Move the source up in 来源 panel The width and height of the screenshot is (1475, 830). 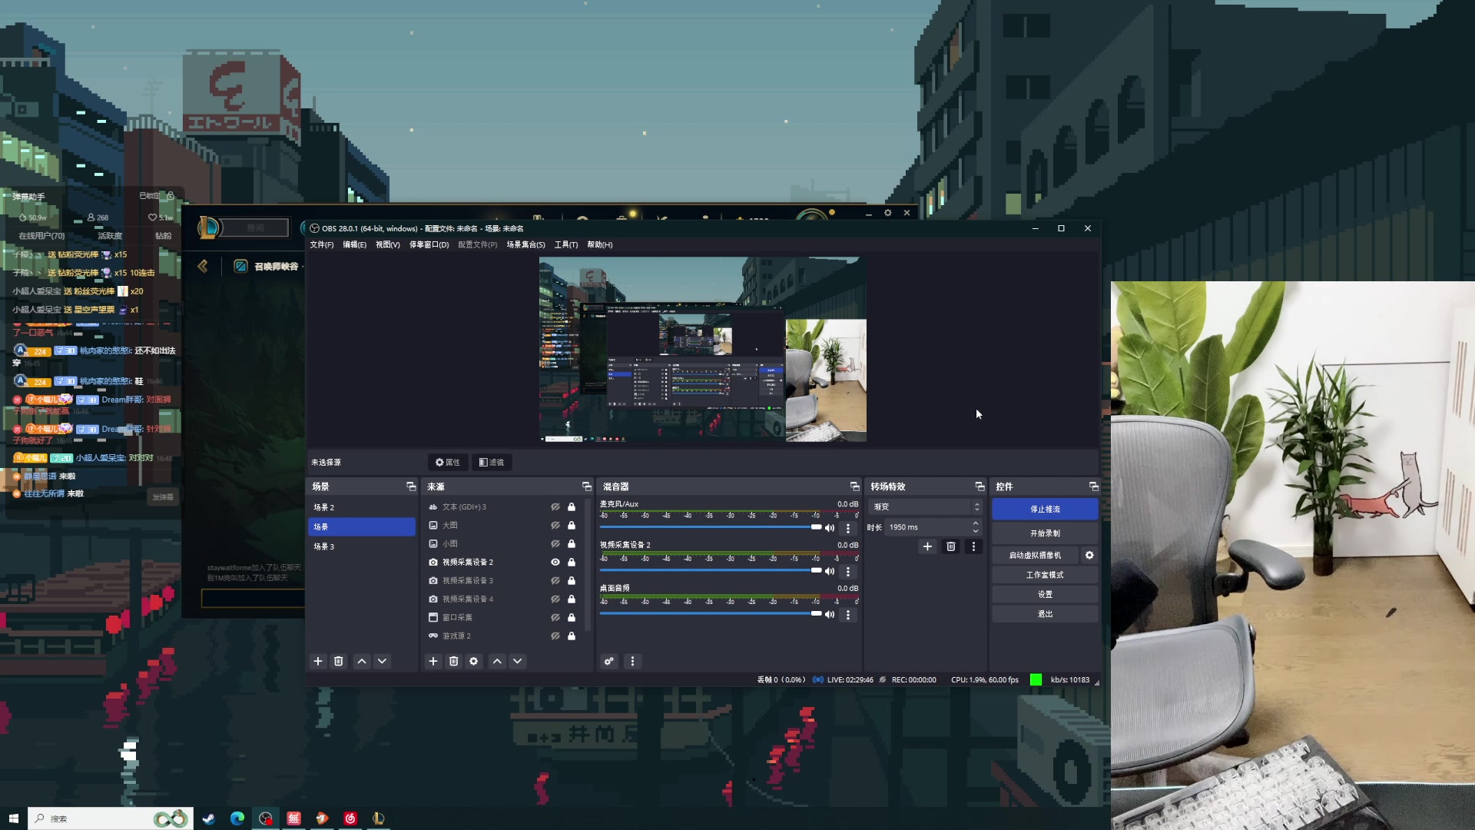click(497, 661)
